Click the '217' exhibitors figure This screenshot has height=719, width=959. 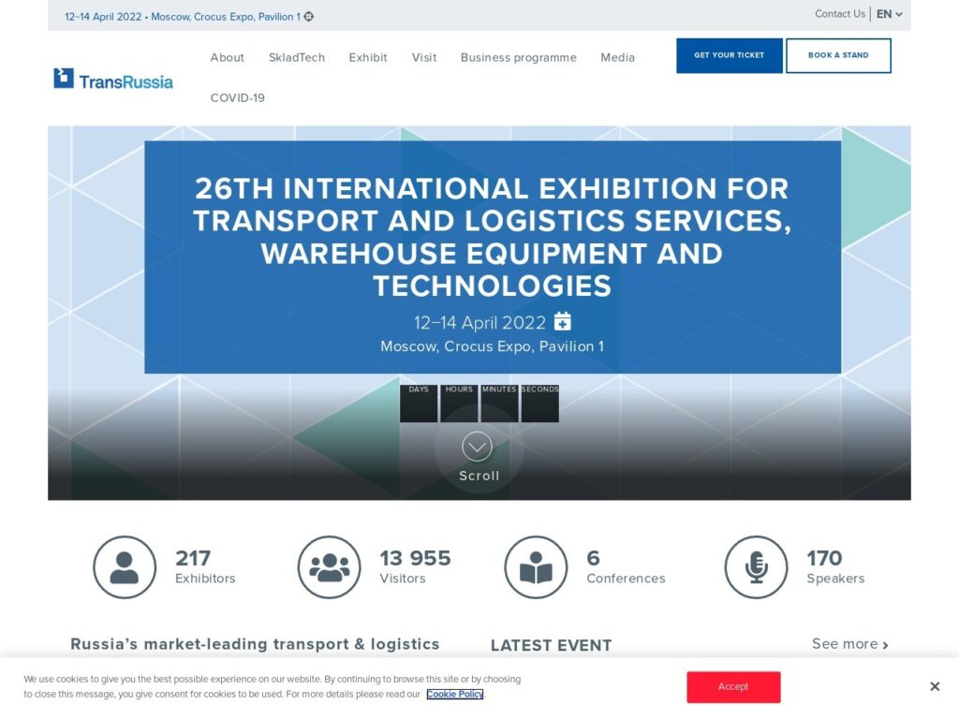click(x=193, y=558)
